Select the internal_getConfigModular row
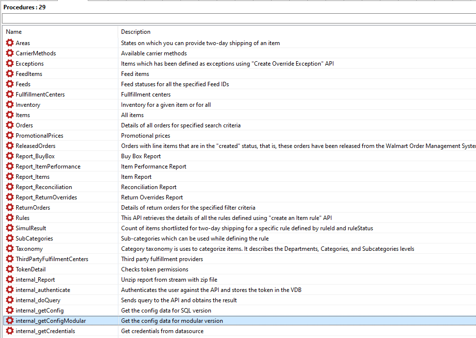This screenshot has height=338, width=476. pyautogui.click(x=50, y=321)
